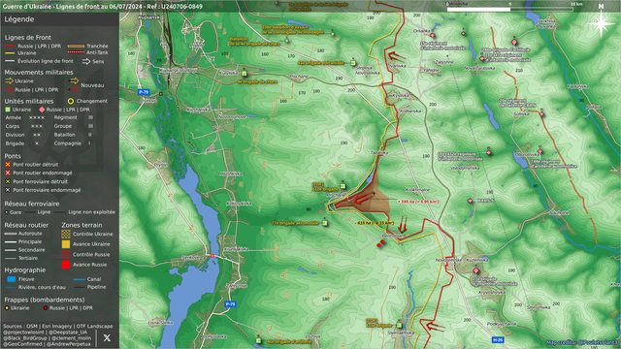Click the compass rose north indicator
This screenshot has height=349, width=621.
pos(601,22)
